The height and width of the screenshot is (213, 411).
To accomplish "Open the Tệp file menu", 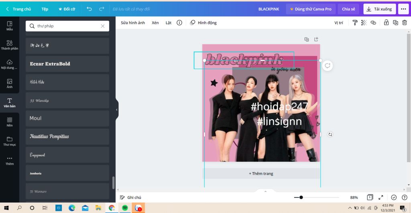I will click(45, 9).
